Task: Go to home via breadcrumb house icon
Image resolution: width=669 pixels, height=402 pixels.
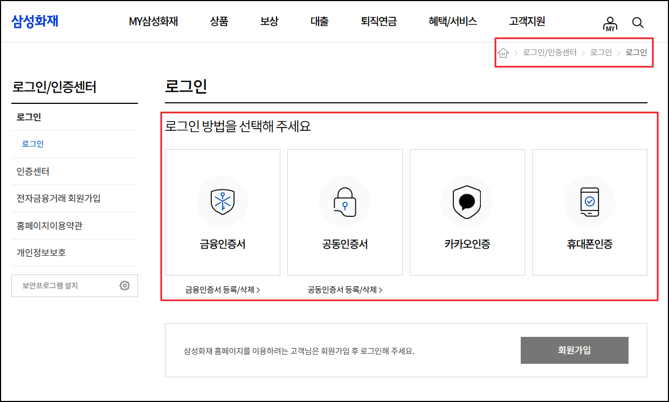Action: [x=503, y=53]
